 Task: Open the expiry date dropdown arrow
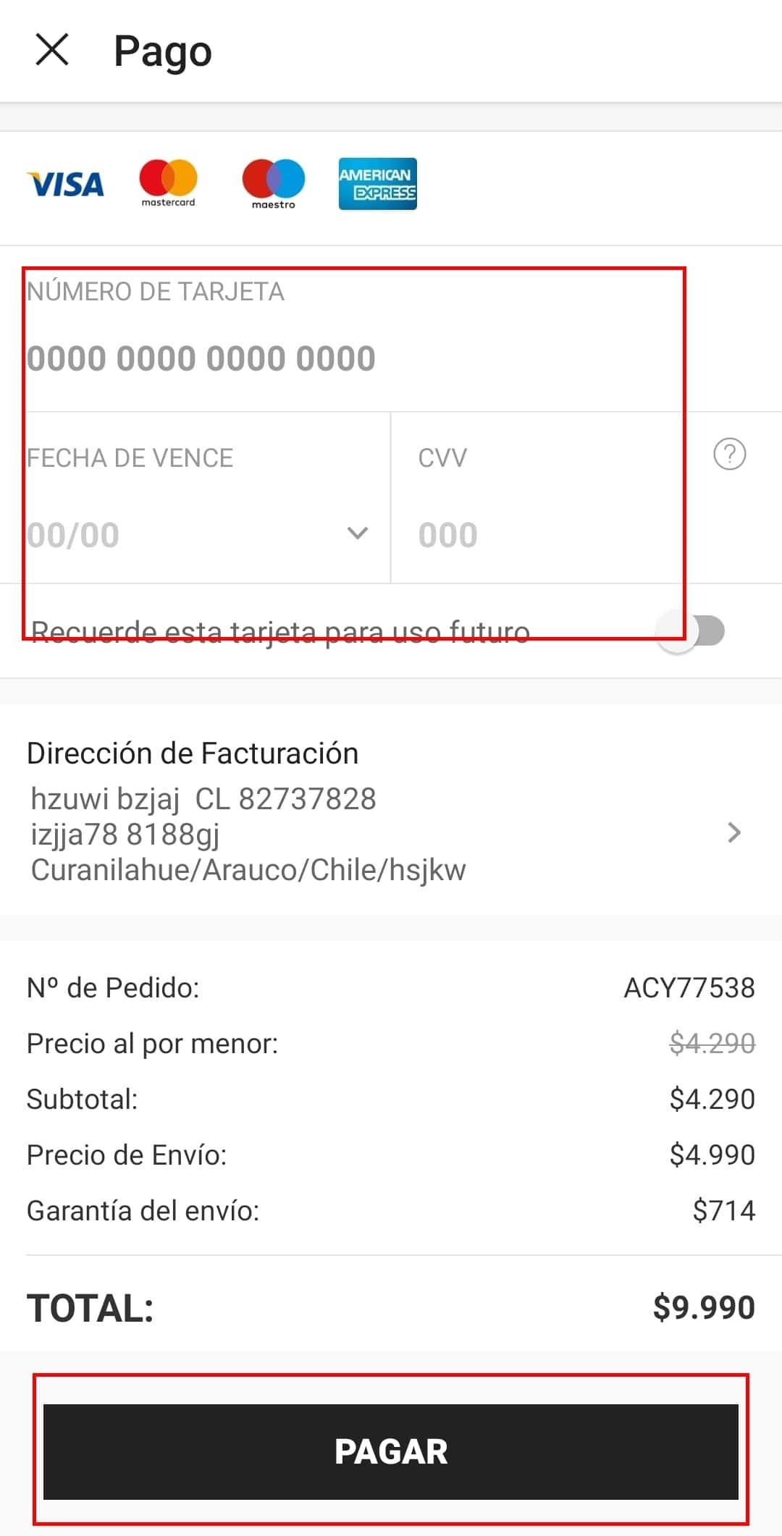(x=358, y=534)
